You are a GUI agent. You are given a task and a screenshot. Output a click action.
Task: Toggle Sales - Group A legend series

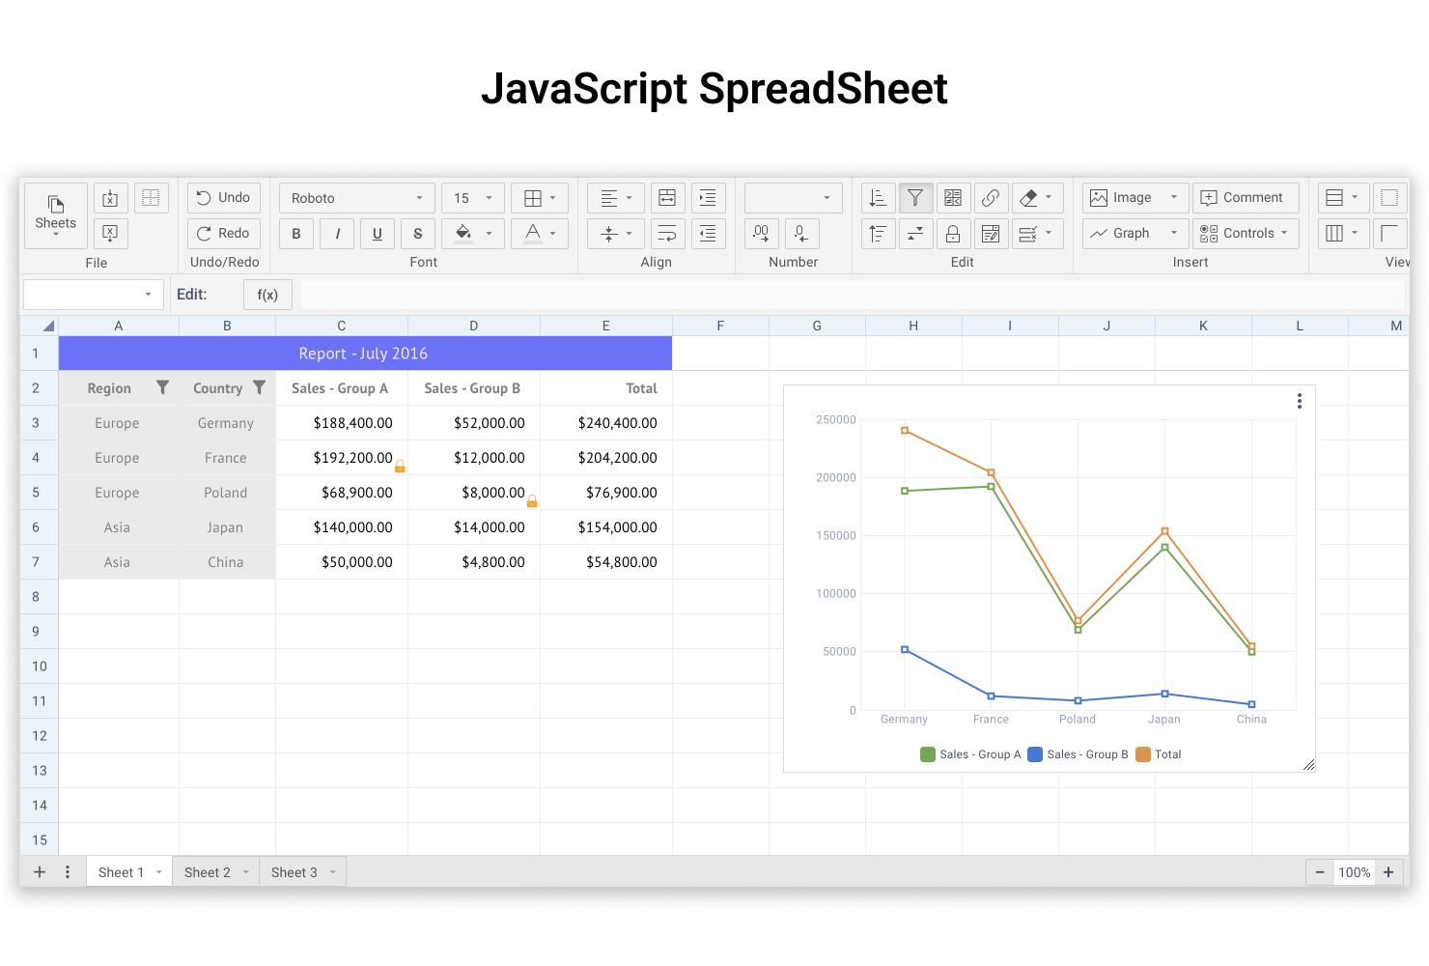970,754
